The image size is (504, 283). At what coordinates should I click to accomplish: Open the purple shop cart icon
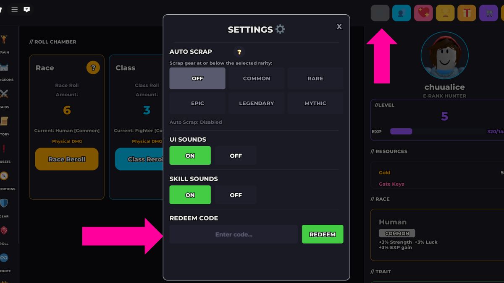488,13
